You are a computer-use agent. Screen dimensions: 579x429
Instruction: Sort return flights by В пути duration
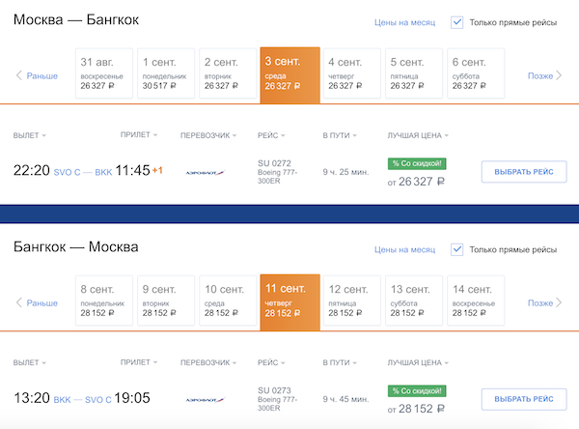click(x=339, y=362)
